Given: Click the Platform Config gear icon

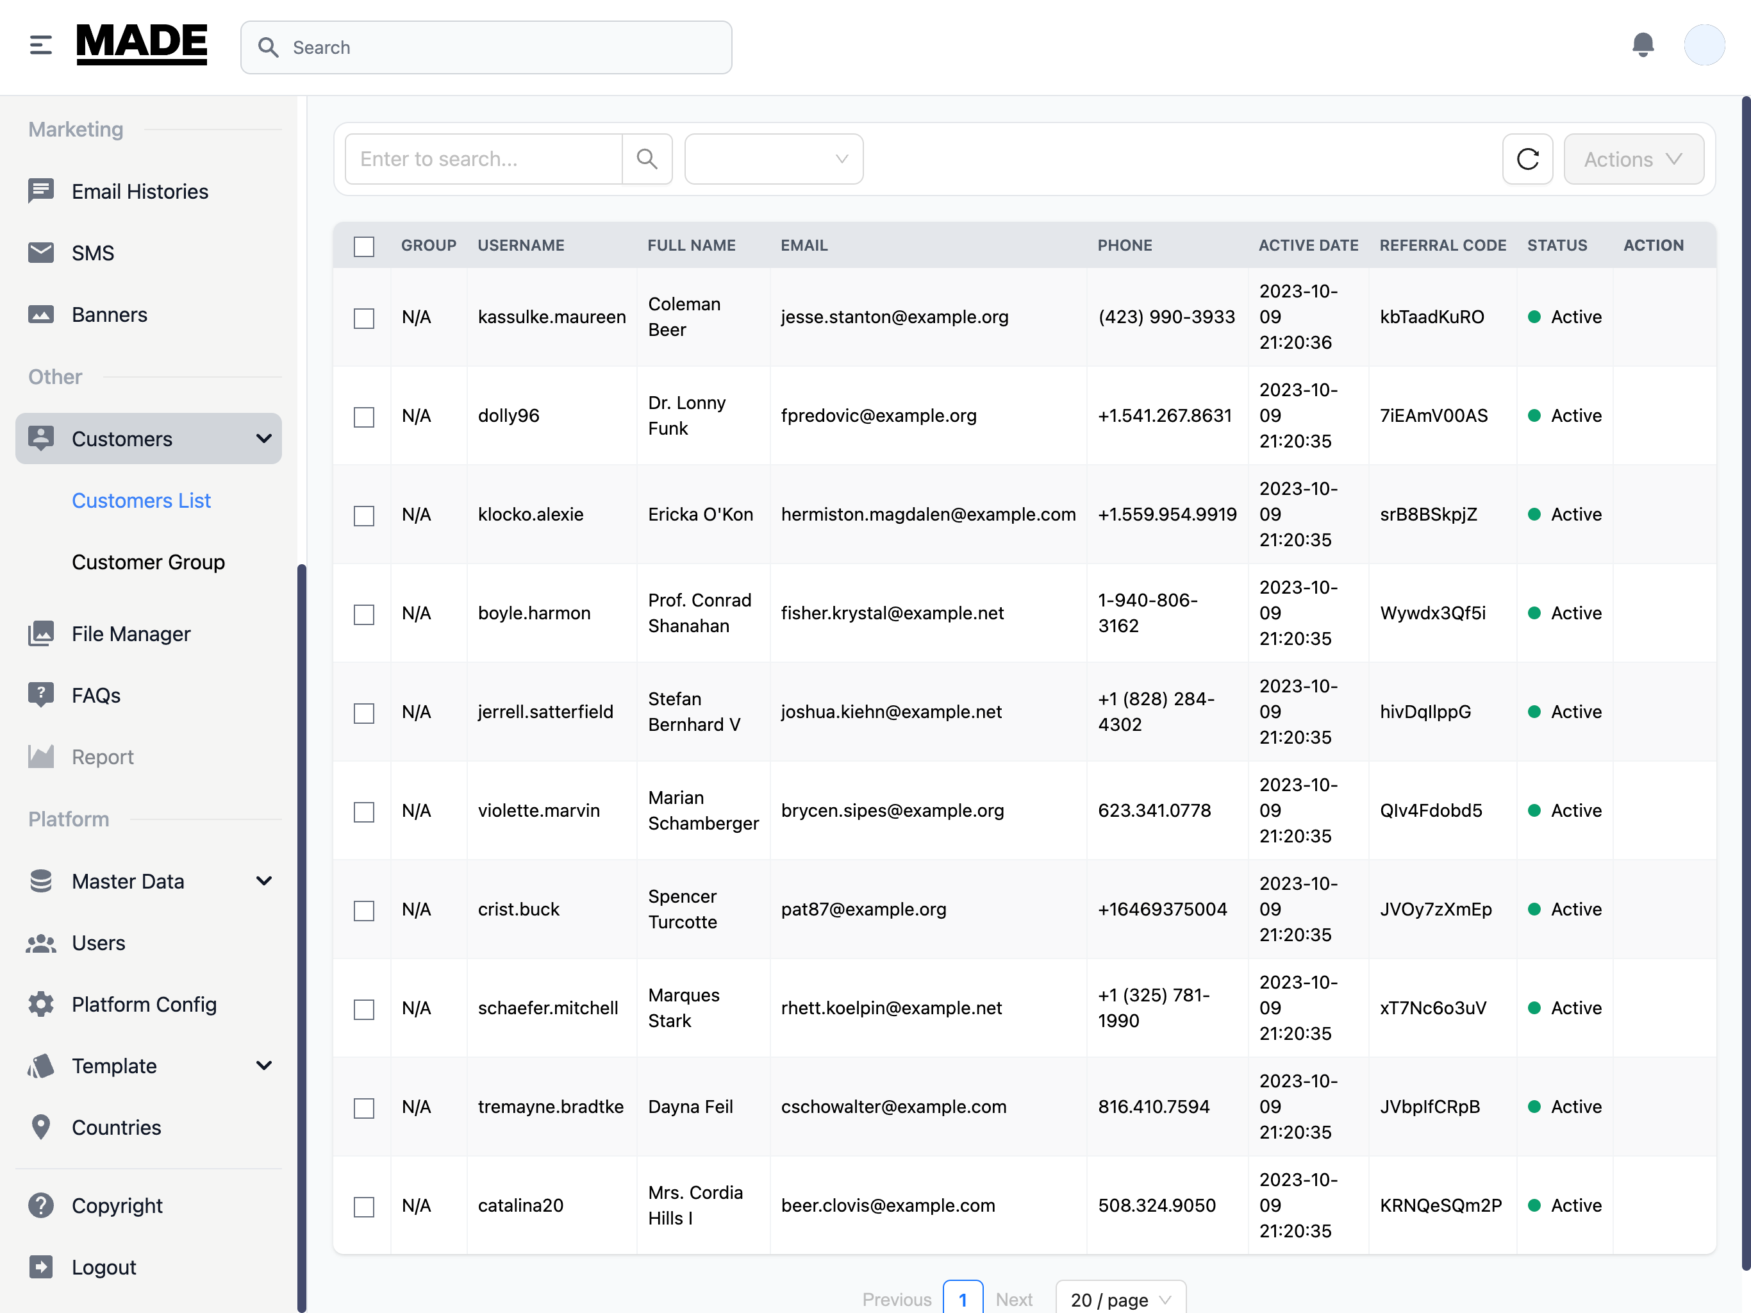Looking at the screenshot, I should [x=40, y=1004].
